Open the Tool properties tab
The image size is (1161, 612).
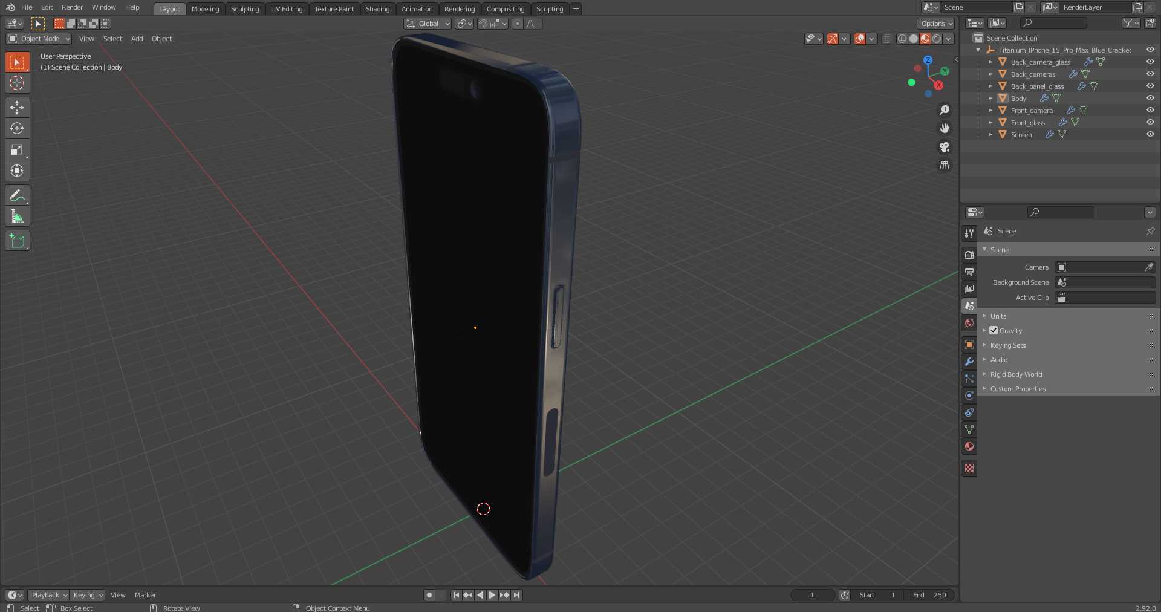(x=969, y=233)
